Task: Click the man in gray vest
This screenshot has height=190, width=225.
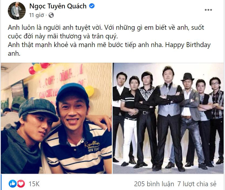Action: pyautogui.click(x=169, y=118)
